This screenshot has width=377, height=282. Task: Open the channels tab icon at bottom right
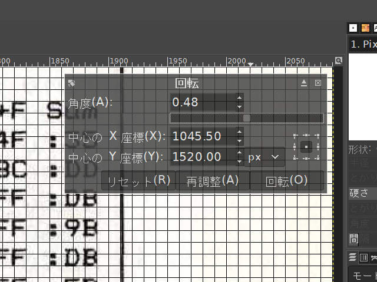coord(363,257)
